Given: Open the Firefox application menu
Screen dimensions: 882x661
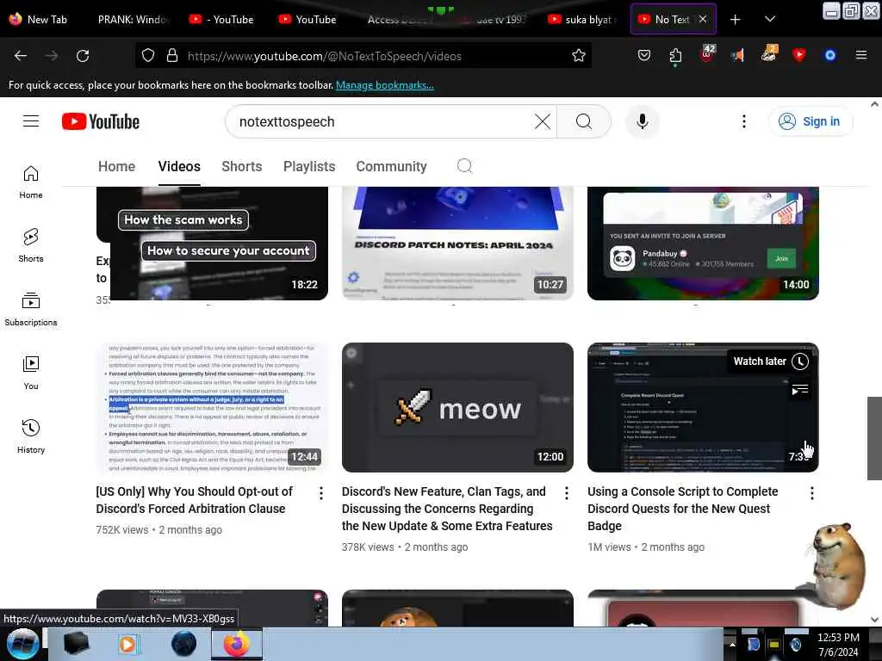Looking at the screenshot, I should pyautogui.click(x=860, y=55).
